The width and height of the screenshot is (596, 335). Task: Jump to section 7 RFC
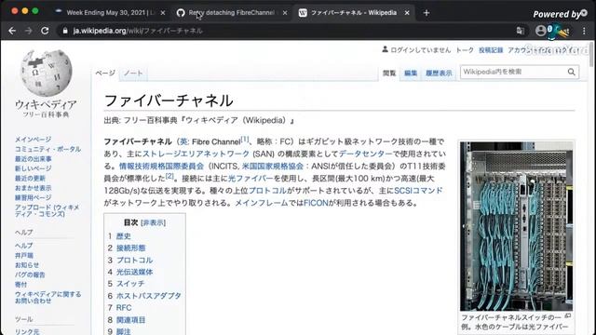coord(124,308)
